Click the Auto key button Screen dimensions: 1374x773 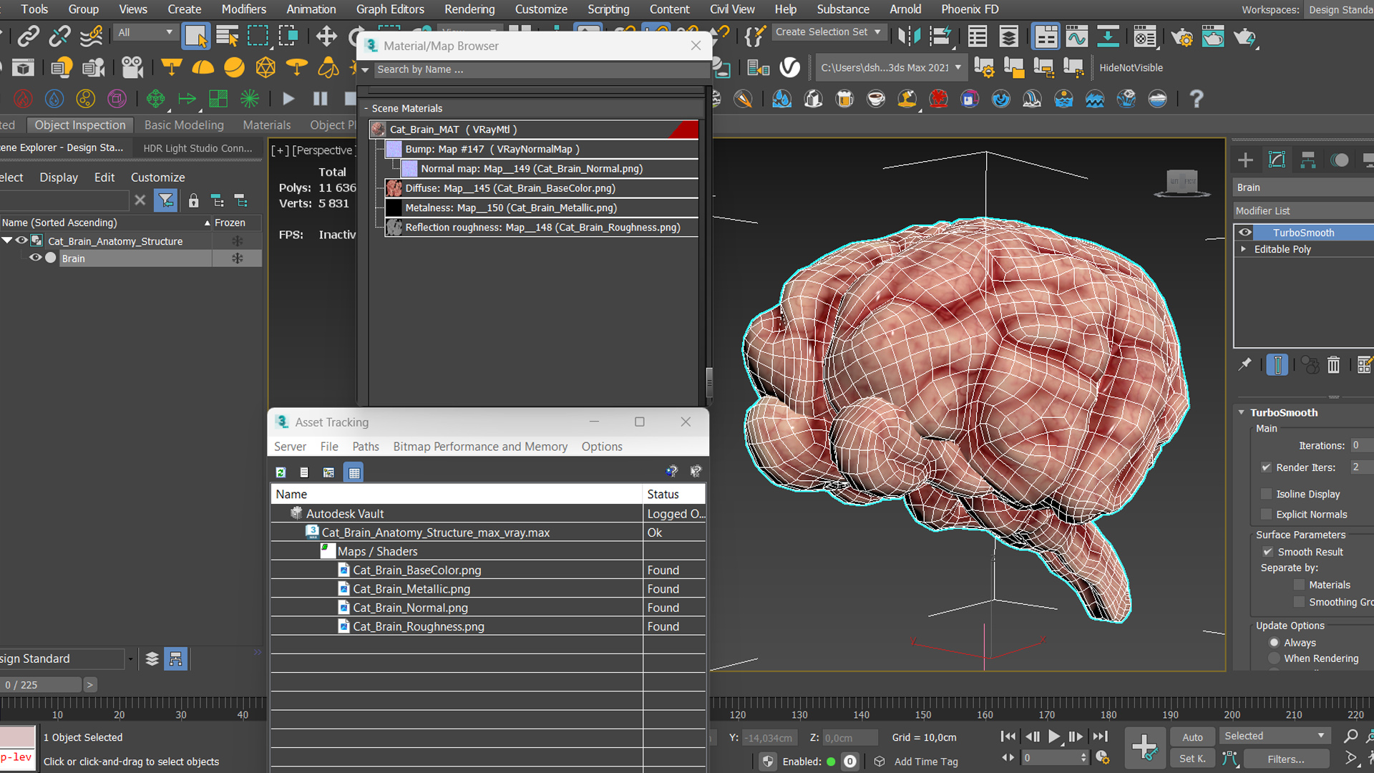[1192, 737]
